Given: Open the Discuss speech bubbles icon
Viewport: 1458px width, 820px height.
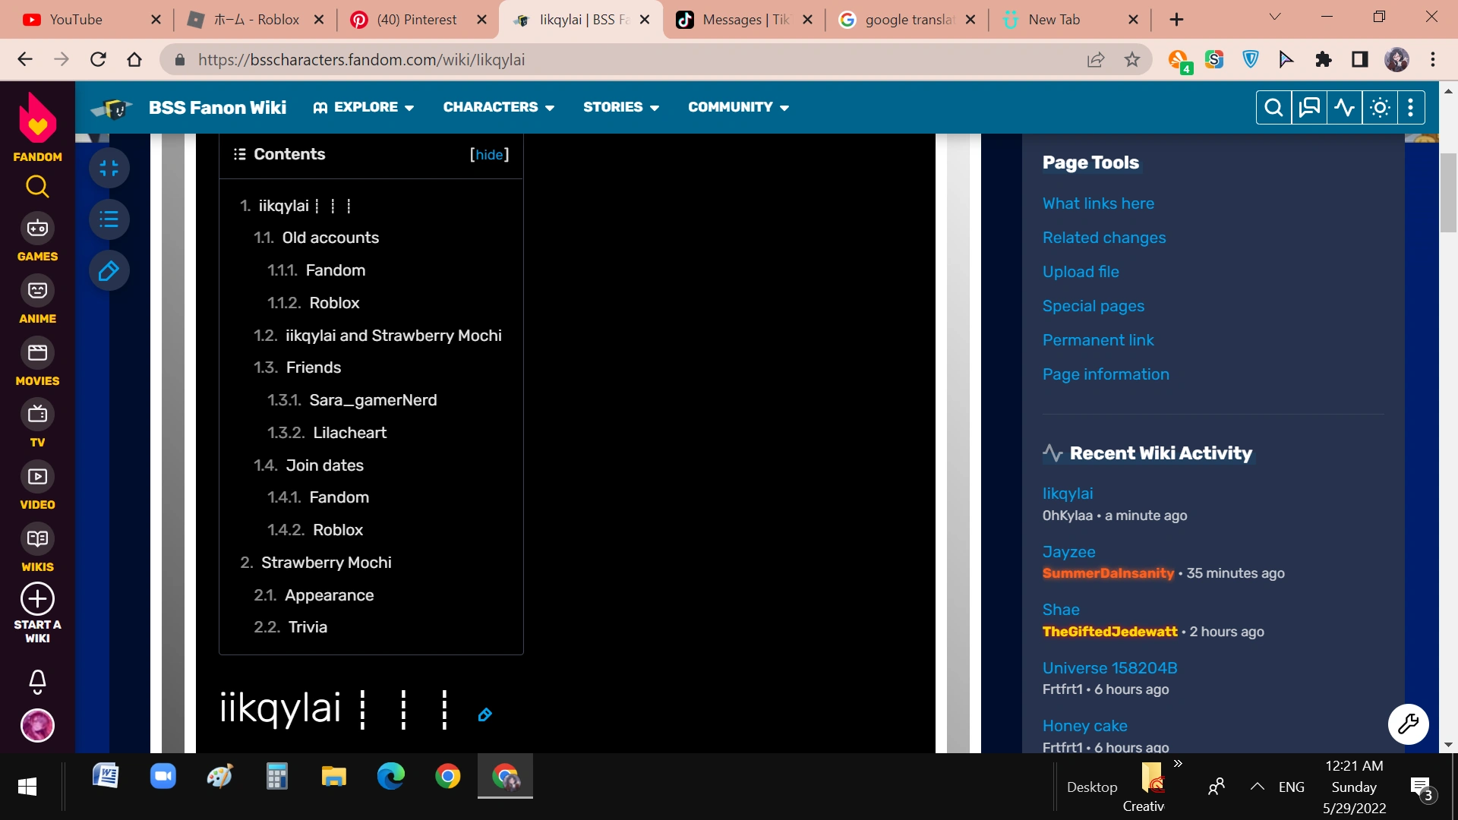Looking at the screenshot, I should [1309, 108].
